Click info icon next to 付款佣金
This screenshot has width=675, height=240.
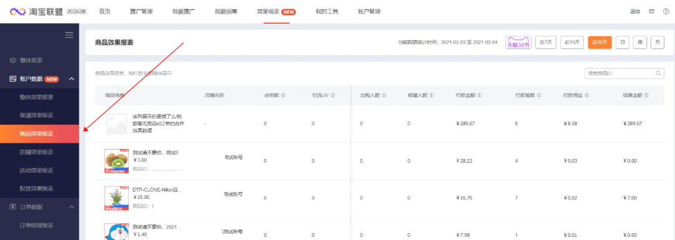click(x=587, y=95)
